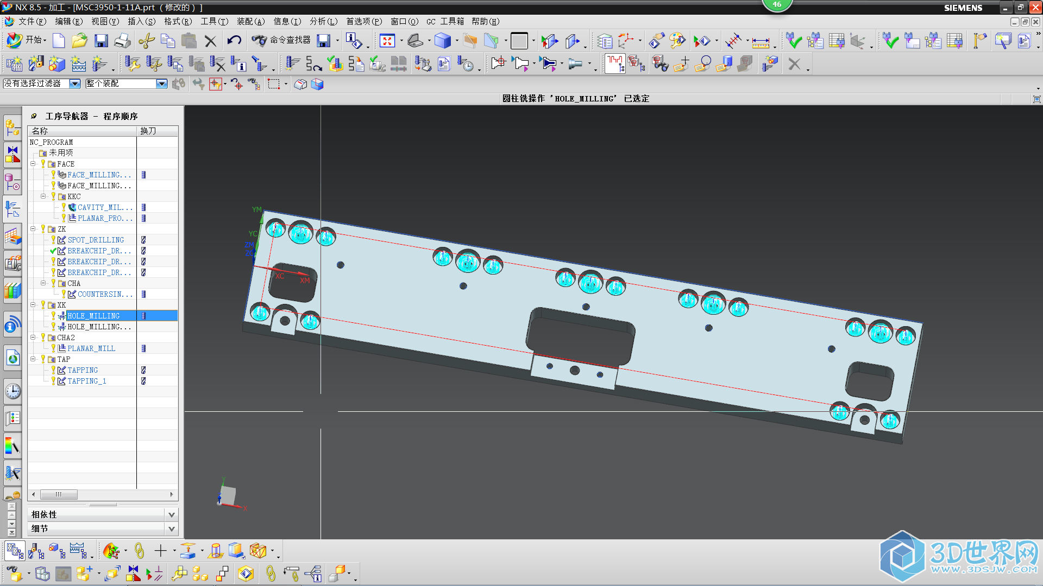Open the Operation Navigator sidebar icon

[13, 209]
